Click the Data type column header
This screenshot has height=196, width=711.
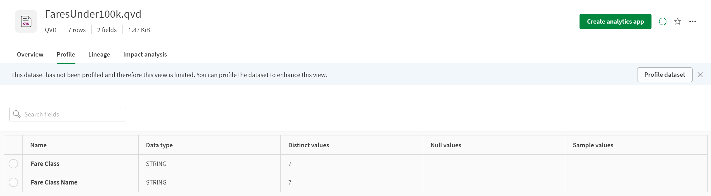[x=159, y=145]
